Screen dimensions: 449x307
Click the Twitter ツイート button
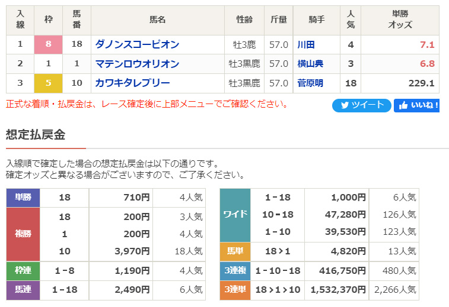pyautogui.click(x=361, y=105)
